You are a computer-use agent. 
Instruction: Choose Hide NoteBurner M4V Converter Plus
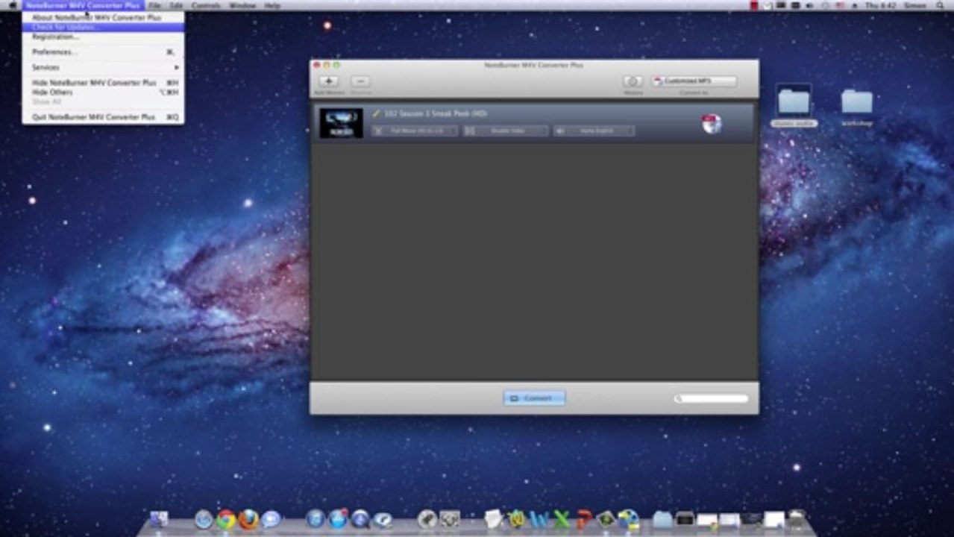[103, 83]
